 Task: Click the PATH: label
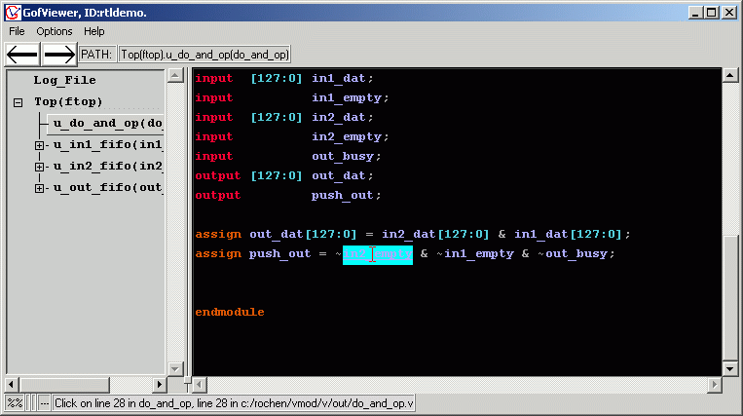tap(96, 55)
